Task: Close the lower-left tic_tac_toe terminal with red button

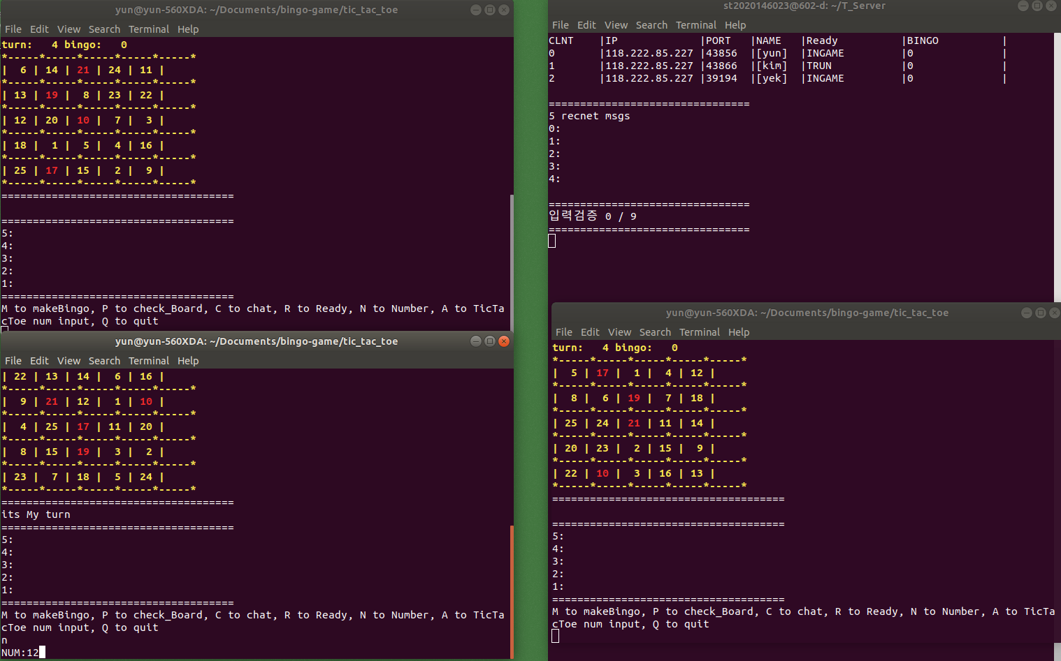Action: coord(504,341)
